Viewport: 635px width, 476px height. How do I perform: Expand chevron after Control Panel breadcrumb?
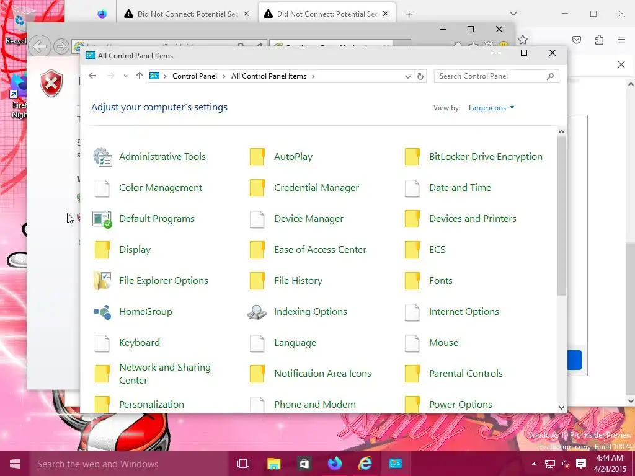coord(224,76)
